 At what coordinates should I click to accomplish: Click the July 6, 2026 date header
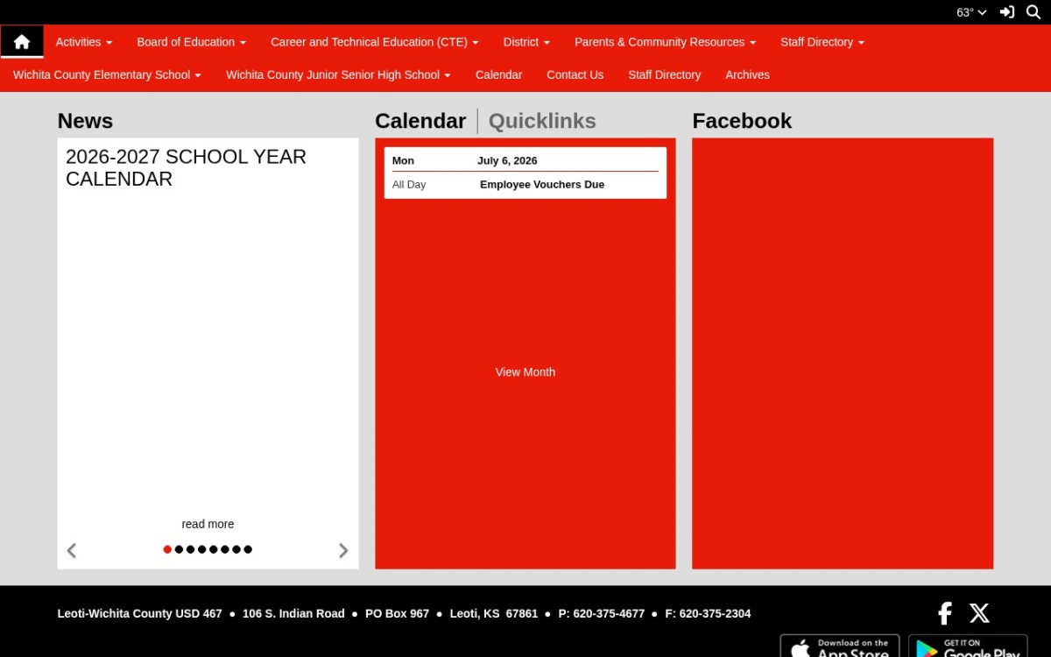tap(507, 160)
